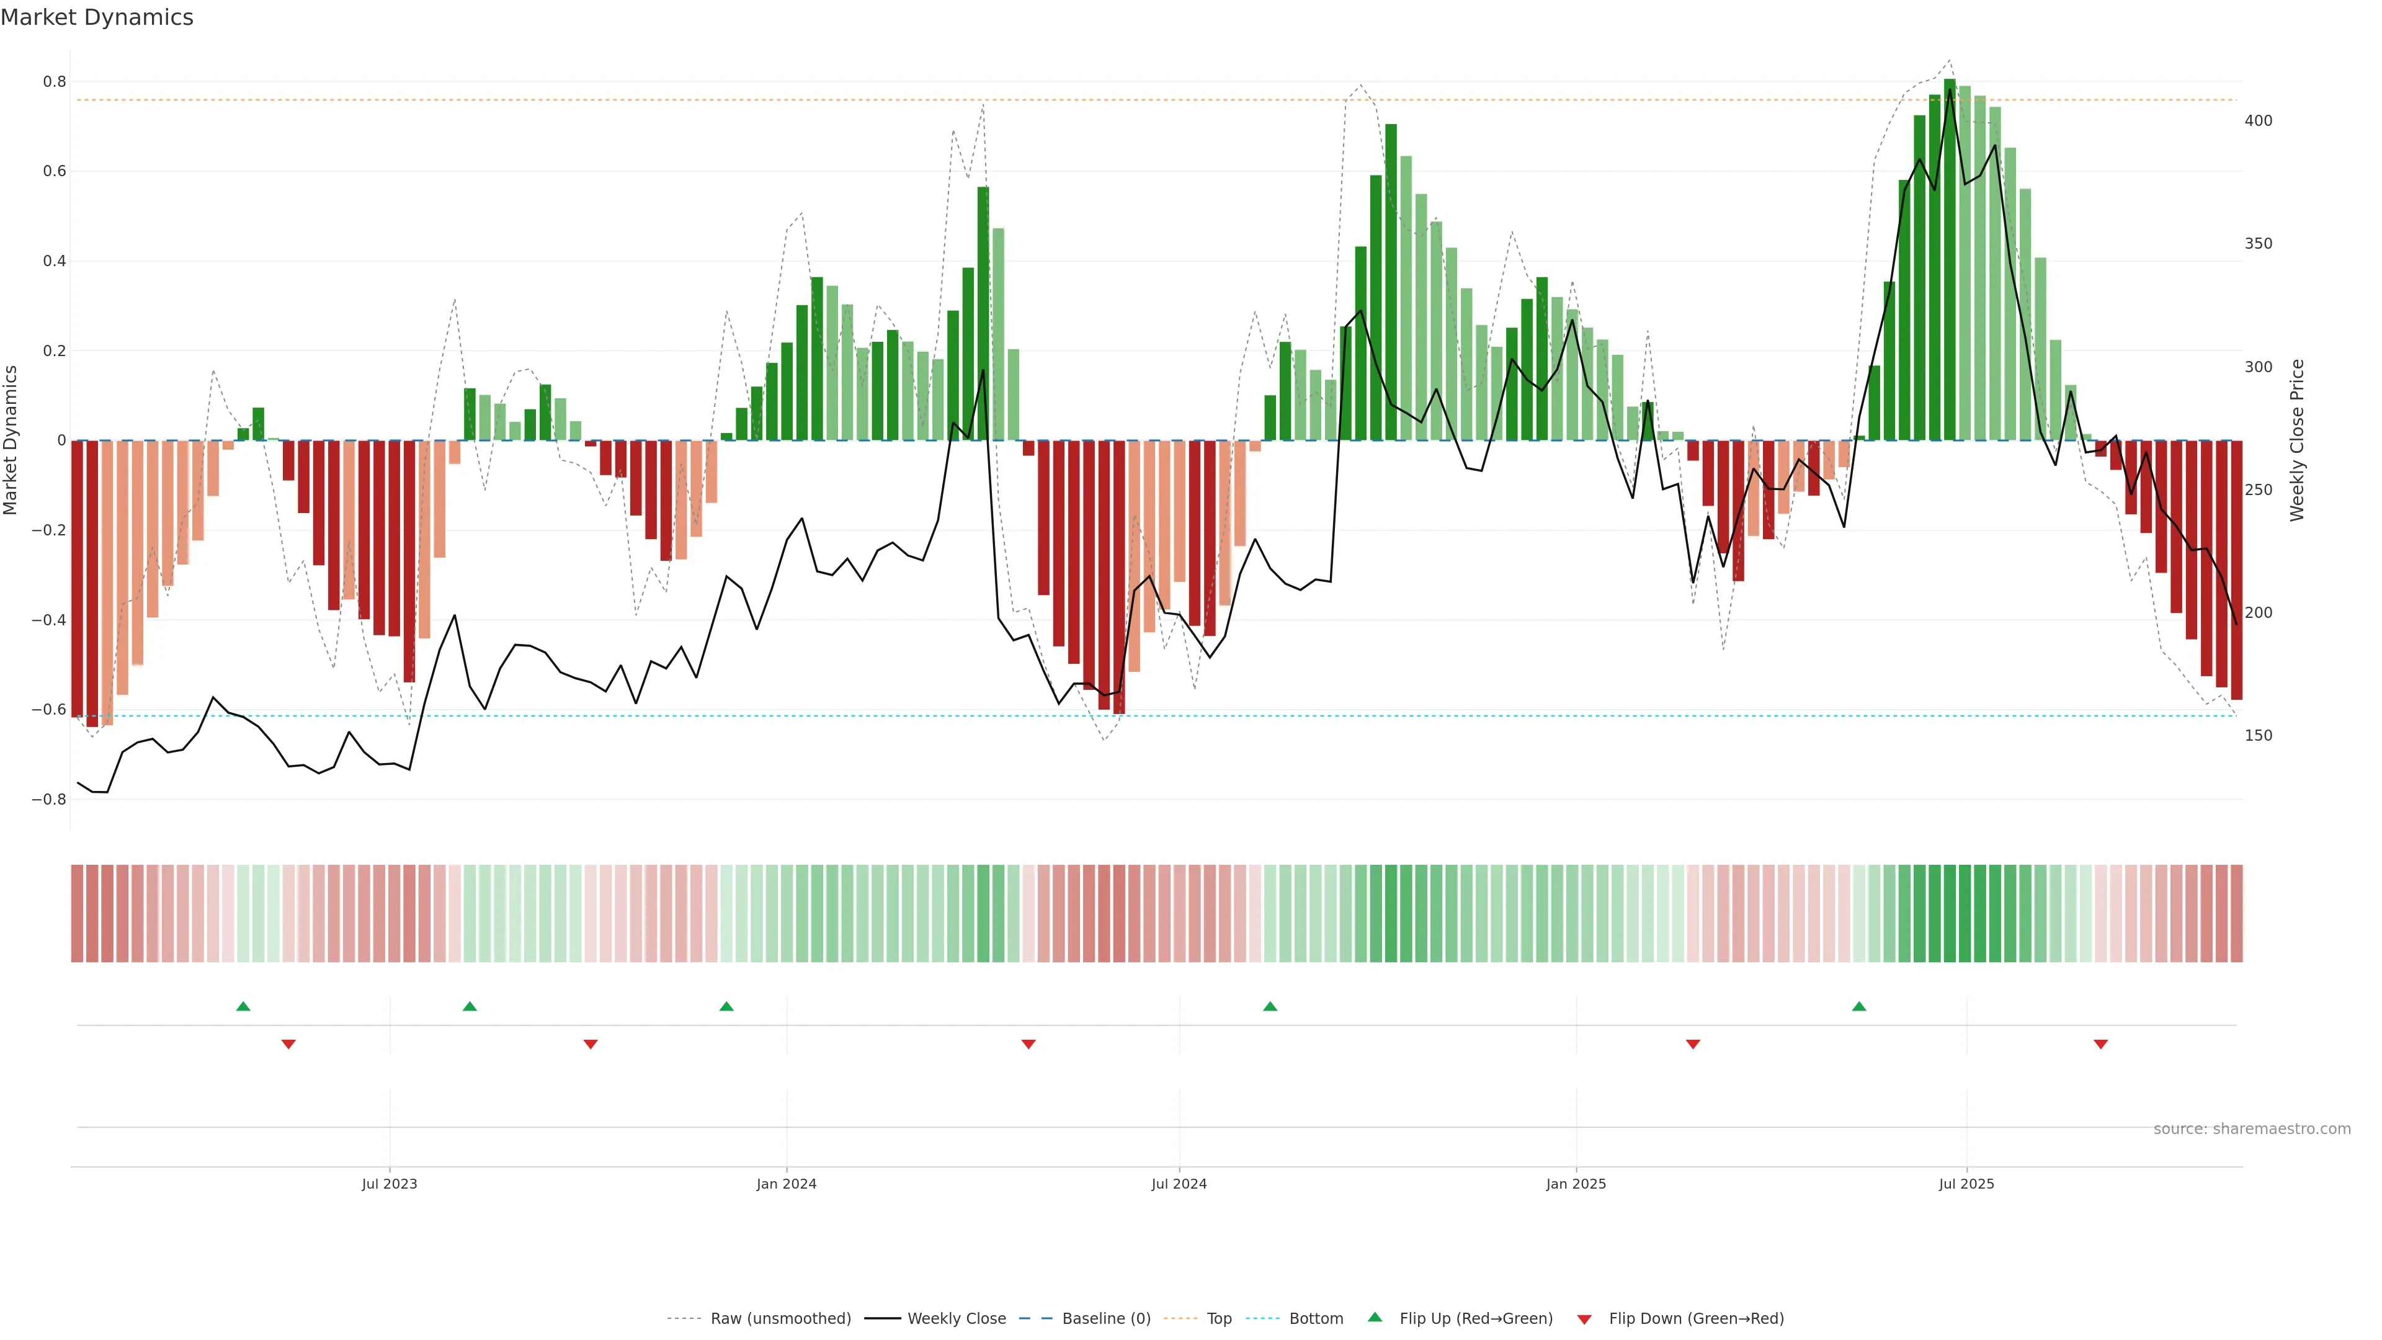Click the source: sharemaestro.com text
This screenshot has height=1340, width=2382.
[x=2252, y=1128]
